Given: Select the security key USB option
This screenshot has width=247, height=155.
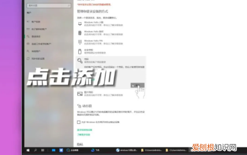Looking at the screenshot, I should (92, 52).
